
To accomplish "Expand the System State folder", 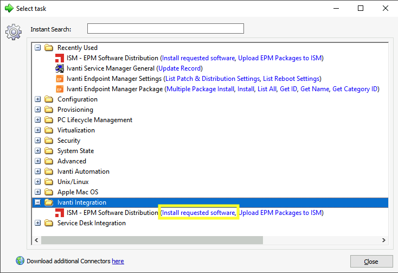I will [38, 151].
